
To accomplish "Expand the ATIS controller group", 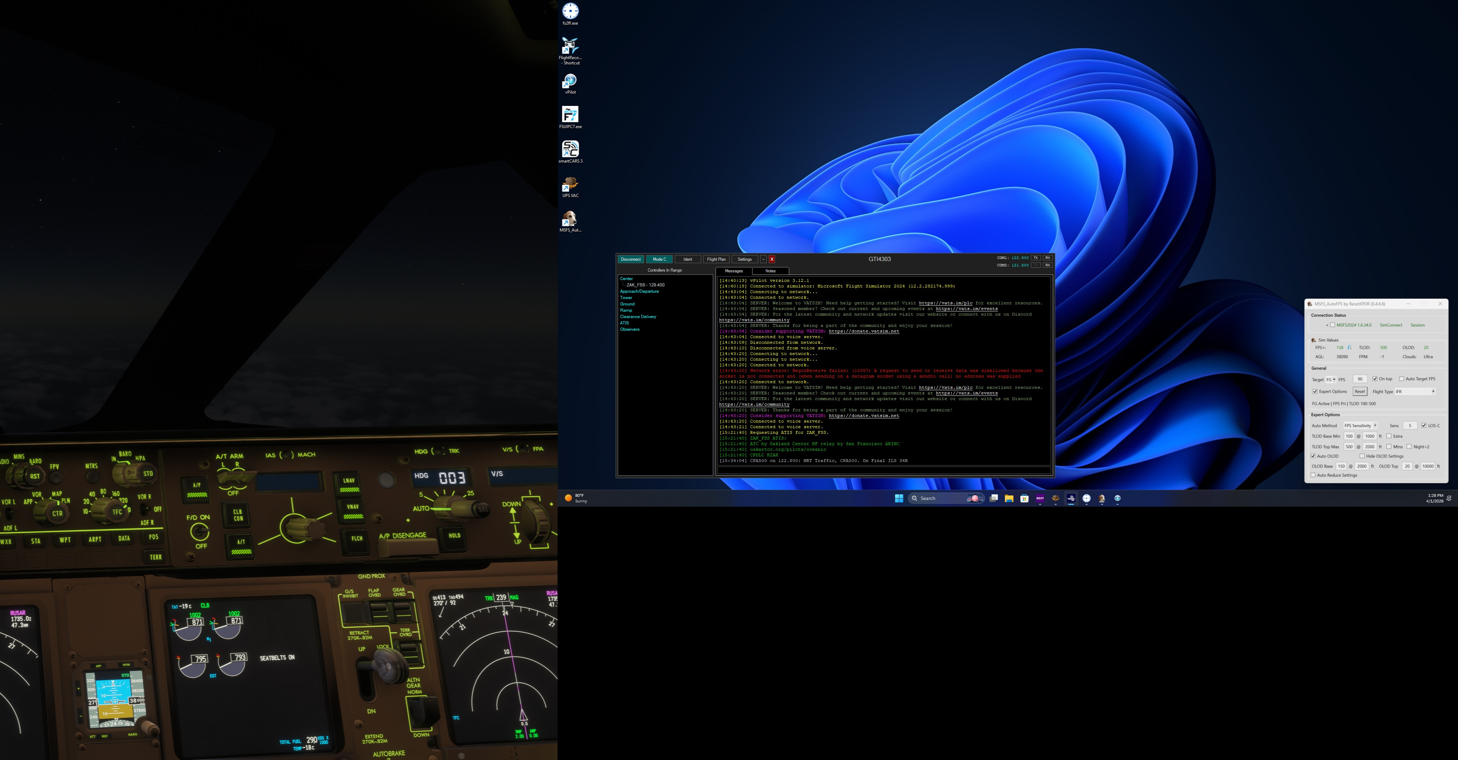I will pyautogui.click(x=624, y=323).
